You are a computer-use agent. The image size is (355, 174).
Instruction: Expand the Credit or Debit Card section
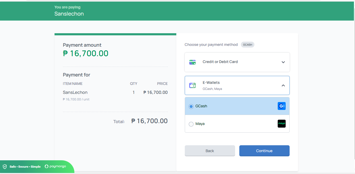[x=237, y=62]
